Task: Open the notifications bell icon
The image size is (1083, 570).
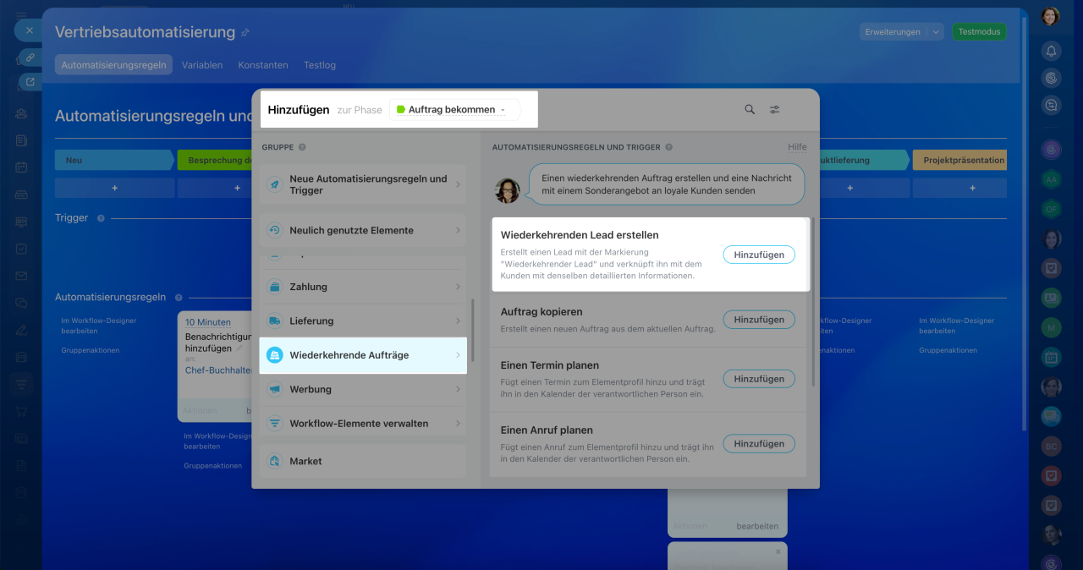Action: (x=1051, y=51)
